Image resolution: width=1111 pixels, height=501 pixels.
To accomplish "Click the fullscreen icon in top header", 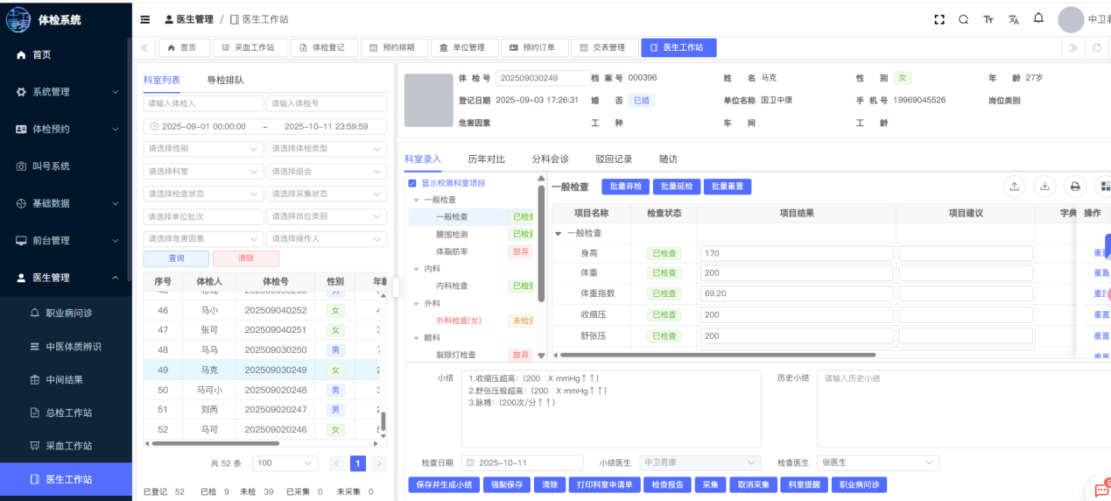I will pyautogui.click(x=939, y=19).
